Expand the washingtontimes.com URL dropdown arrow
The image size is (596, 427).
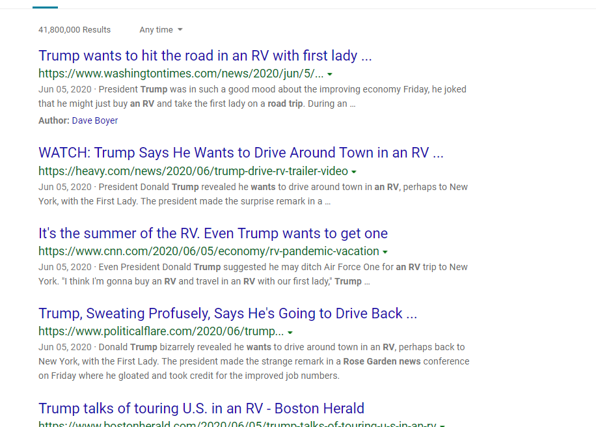(330, 74)
